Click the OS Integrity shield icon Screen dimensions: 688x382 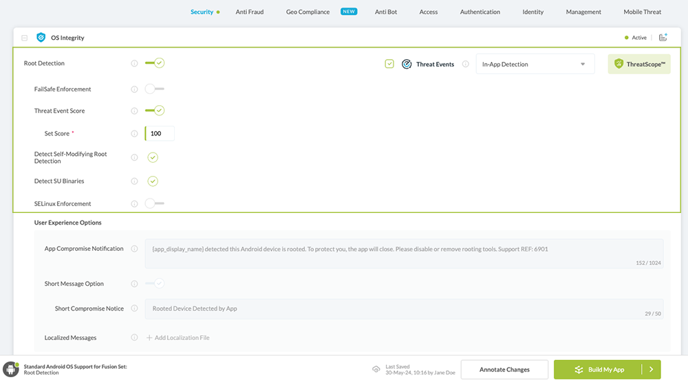point(41,38)
